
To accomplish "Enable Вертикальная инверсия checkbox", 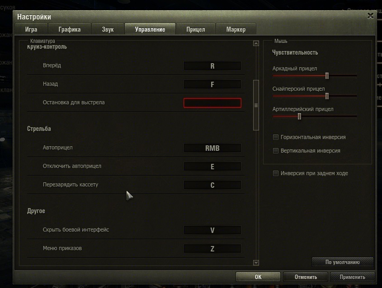I will pyautogui.click(x=276, y=151).
